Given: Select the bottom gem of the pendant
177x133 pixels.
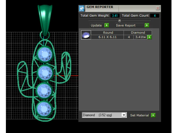Looking at the screenshot, I should point(44,109).
